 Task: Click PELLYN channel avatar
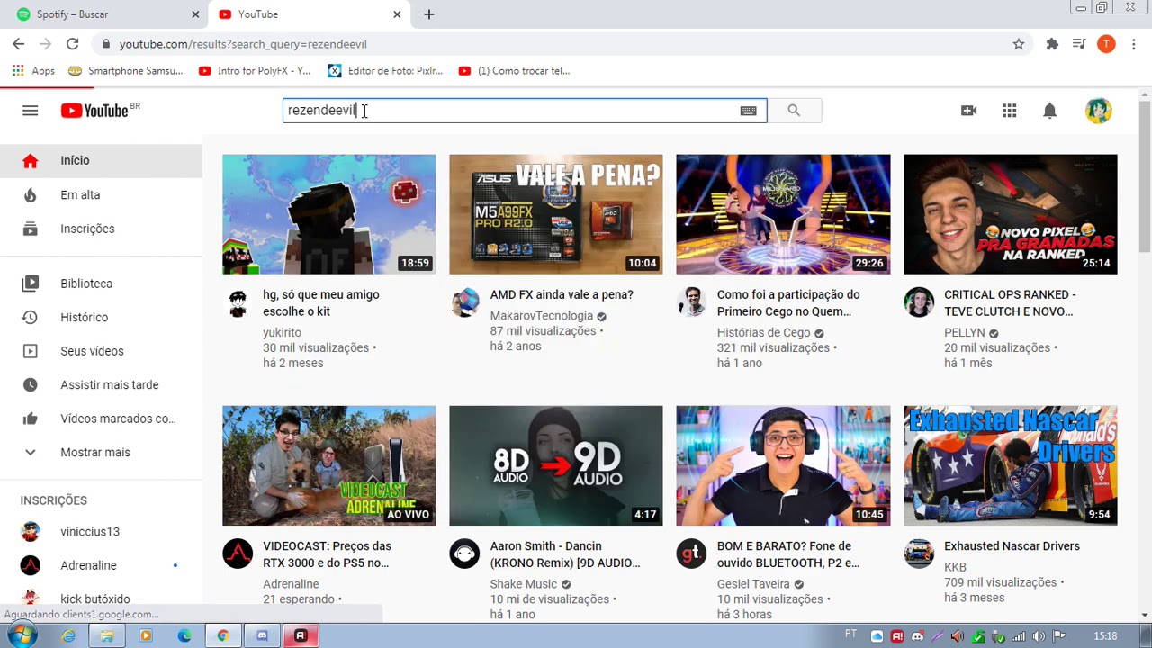(x=919, y=303)
